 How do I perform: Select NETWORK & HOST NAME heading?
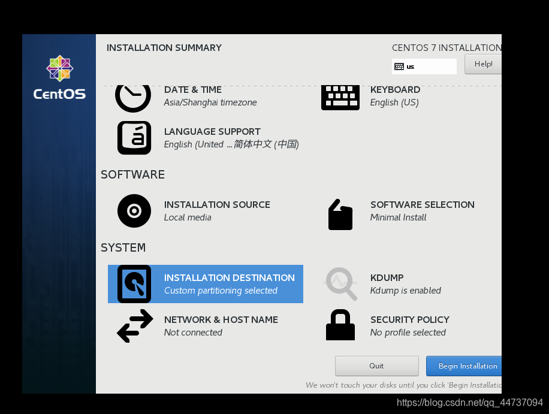[x=221, y=320]
